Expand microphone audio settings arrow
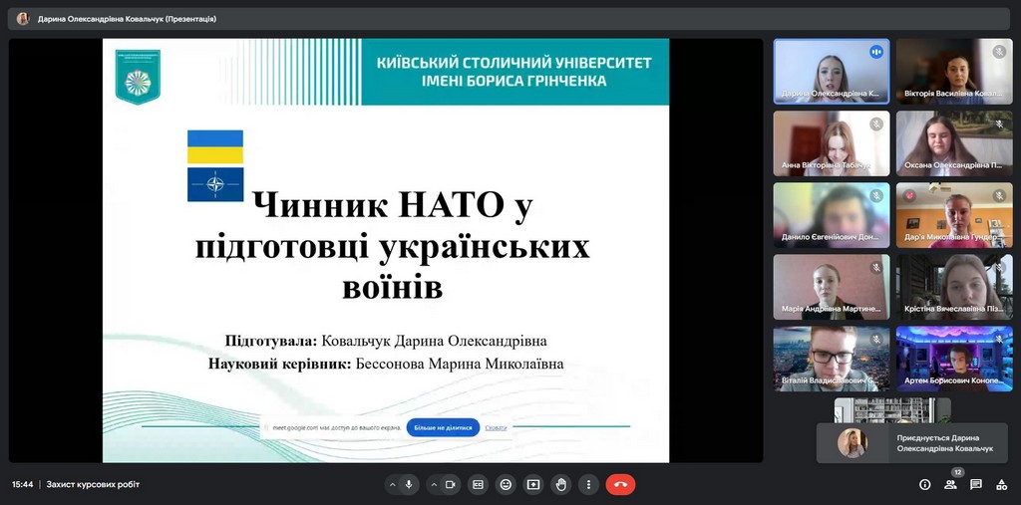Viewport: 1021px width, 505px height. click(x=392, y=484)
